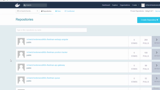Click the search magnifier icon
The image size is (160, 90).
[24, 5]
